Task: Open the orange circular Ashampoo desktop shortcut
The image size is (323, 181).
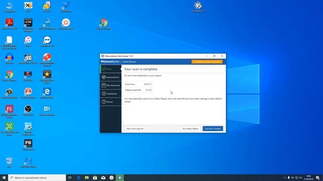Action: coord(66,24)
